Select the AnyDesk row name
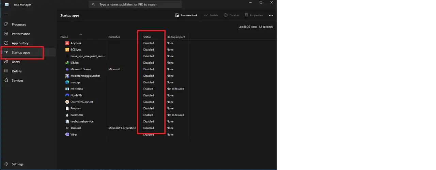 click(x=76, y=43)
